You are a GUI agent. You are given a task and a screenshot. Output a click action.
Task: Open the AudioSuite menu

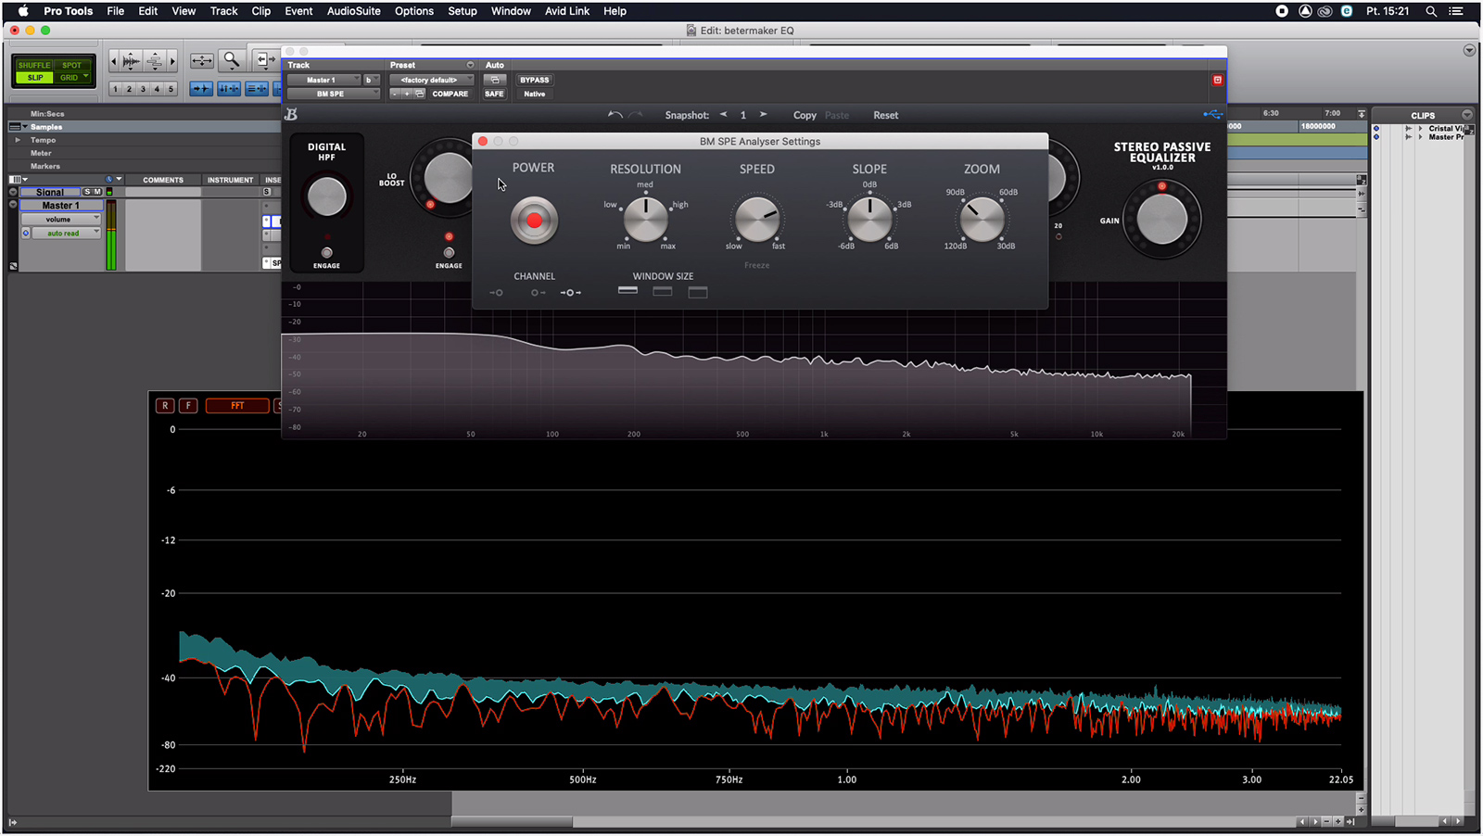click(x=353, y=11)
